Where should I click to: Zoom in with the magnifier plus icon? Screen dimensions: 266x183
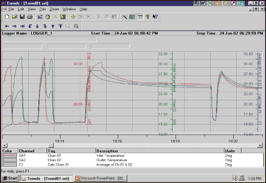[x=76, y=26]
